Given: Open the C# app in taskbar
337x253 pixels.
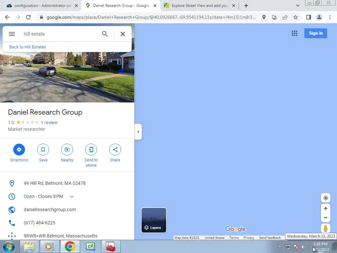Looking at the screenshot, I should click(90, 246).
